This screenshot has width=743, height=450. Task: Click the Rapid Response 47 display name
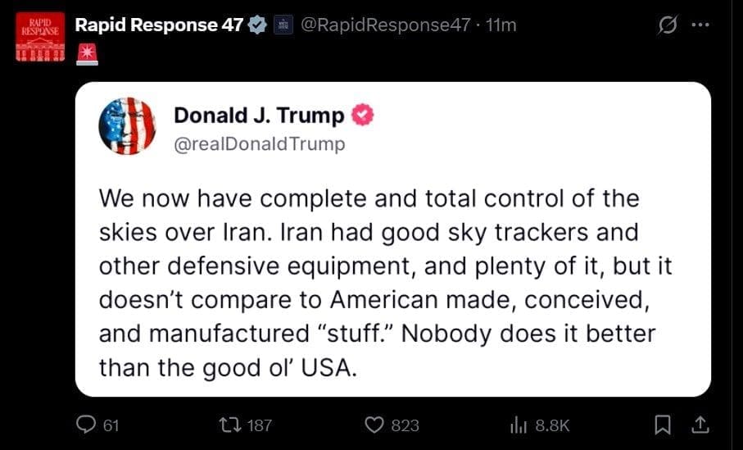coord(158,25)
